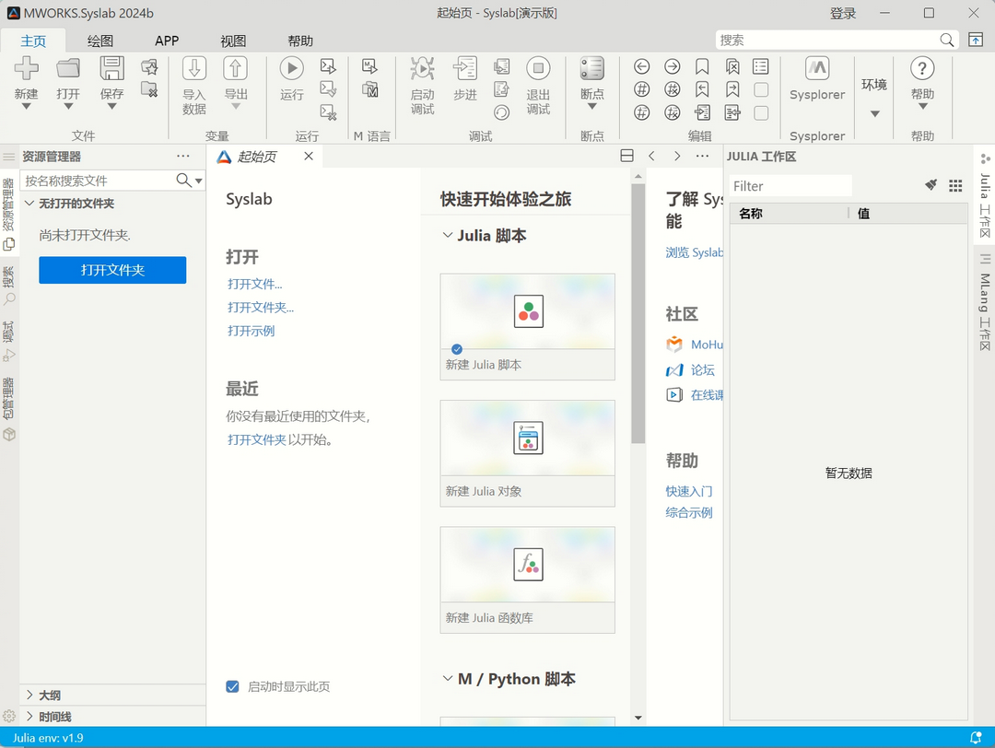Open the 断点 dropdown arrow
This screenshot has height=748, width=995.
coord(591,107)
